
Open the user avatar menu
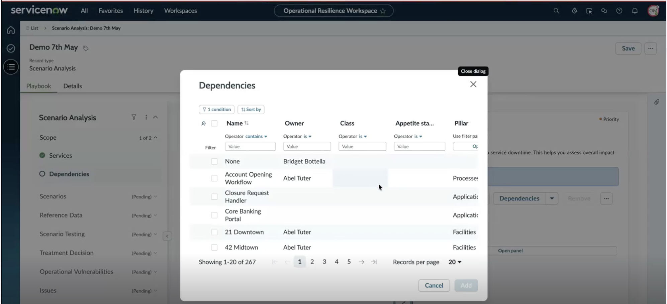[653, 11]
